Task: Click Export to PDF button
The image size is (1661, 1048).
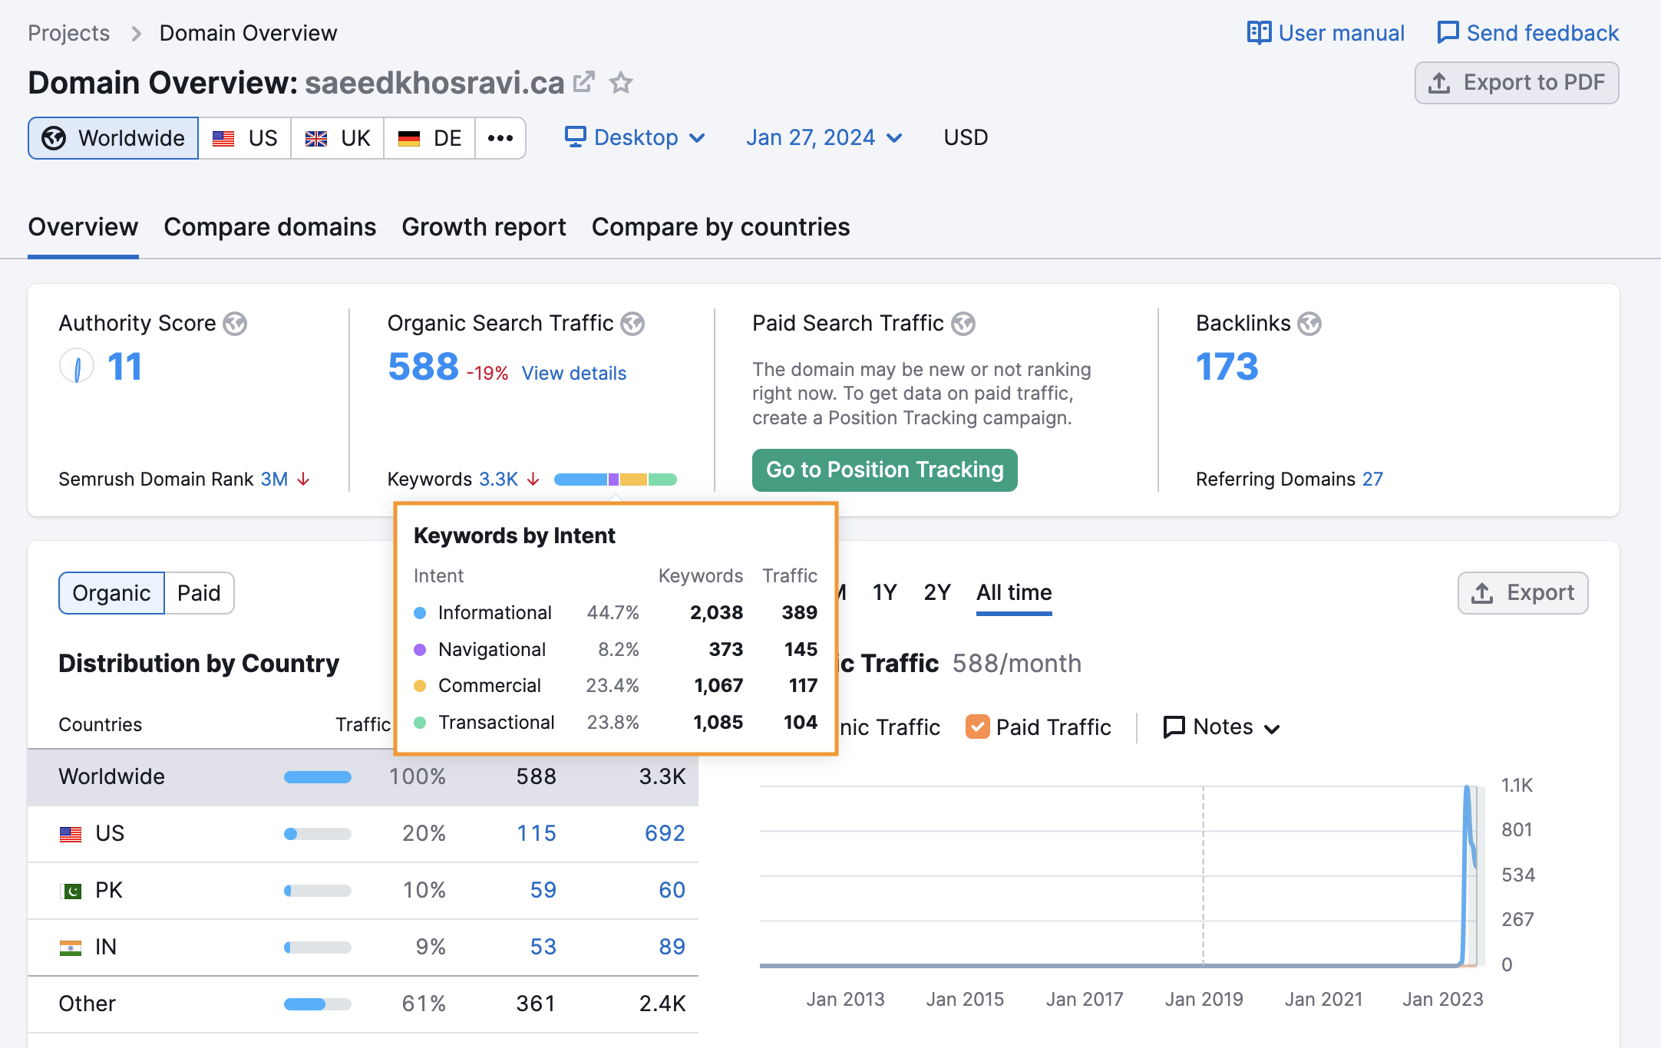Action: 1517,83
